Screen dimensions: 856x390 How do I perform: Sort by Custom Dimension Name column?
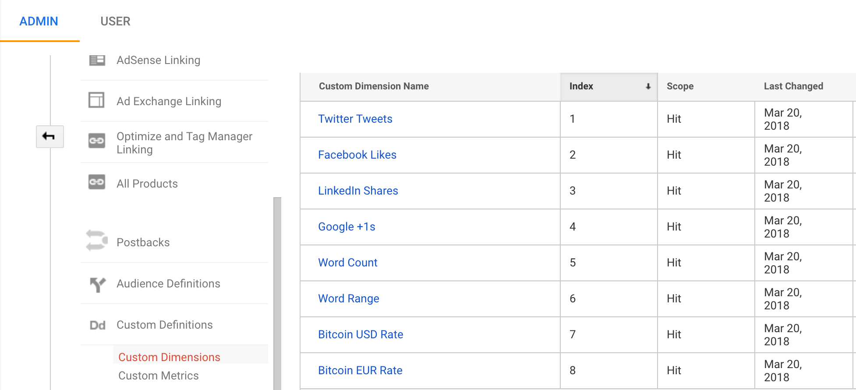point(374,86)
